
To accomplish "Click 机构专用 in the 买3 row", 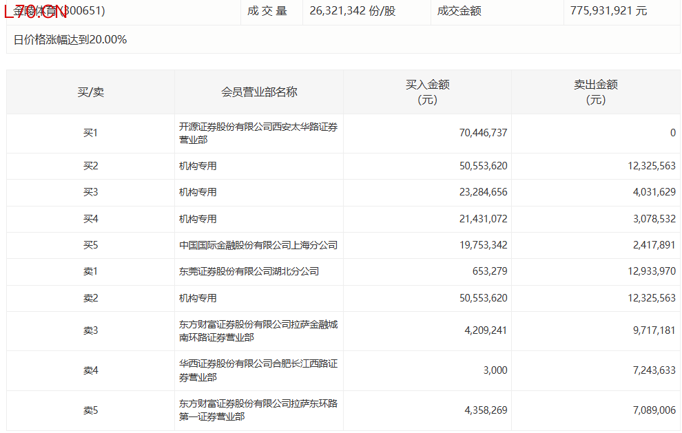I will point(198,192).
